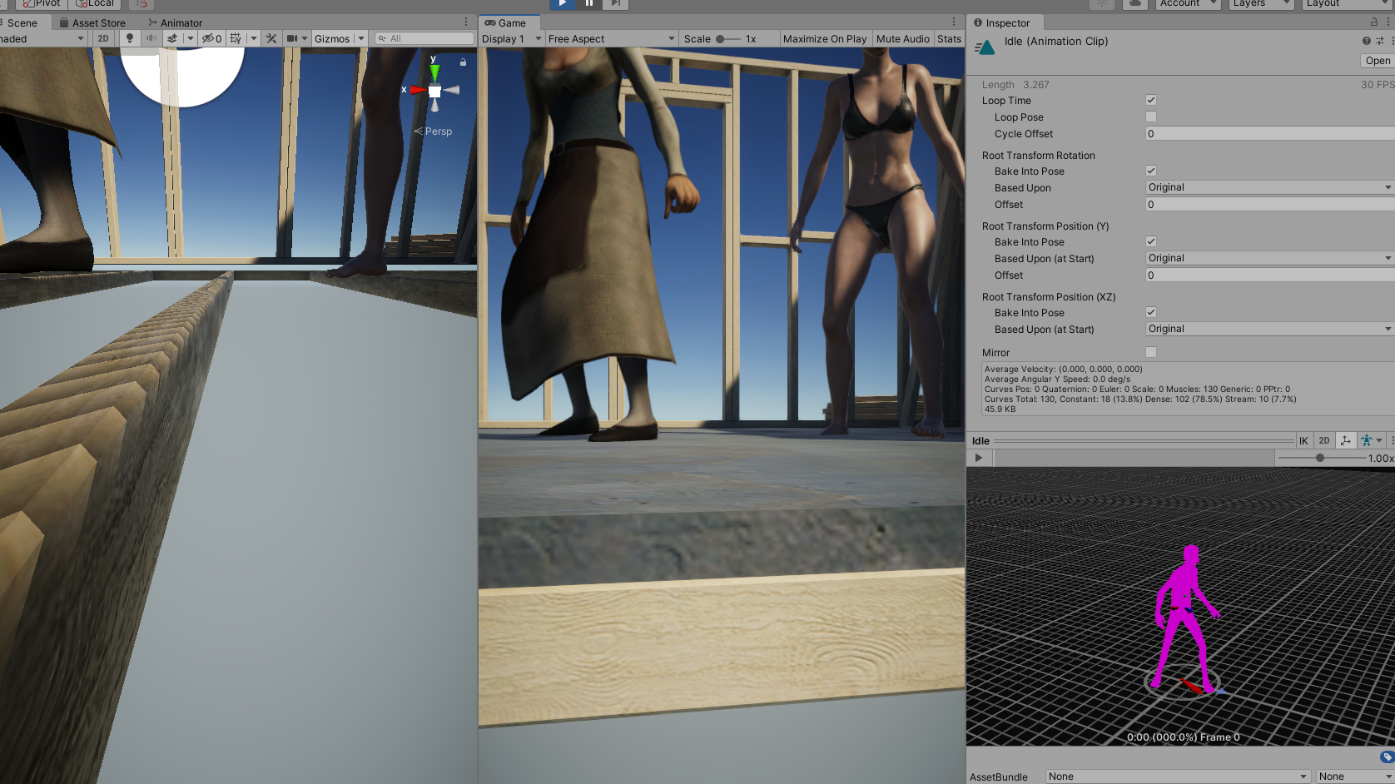Click the Local handle rotation button
1395x784 pixels.
click(94, 4)
